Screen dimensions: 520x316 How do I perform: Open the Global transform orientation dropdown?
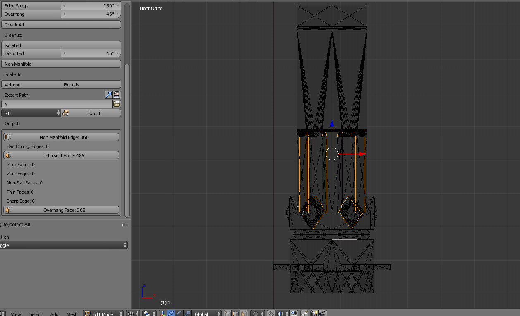pos(206,314)
